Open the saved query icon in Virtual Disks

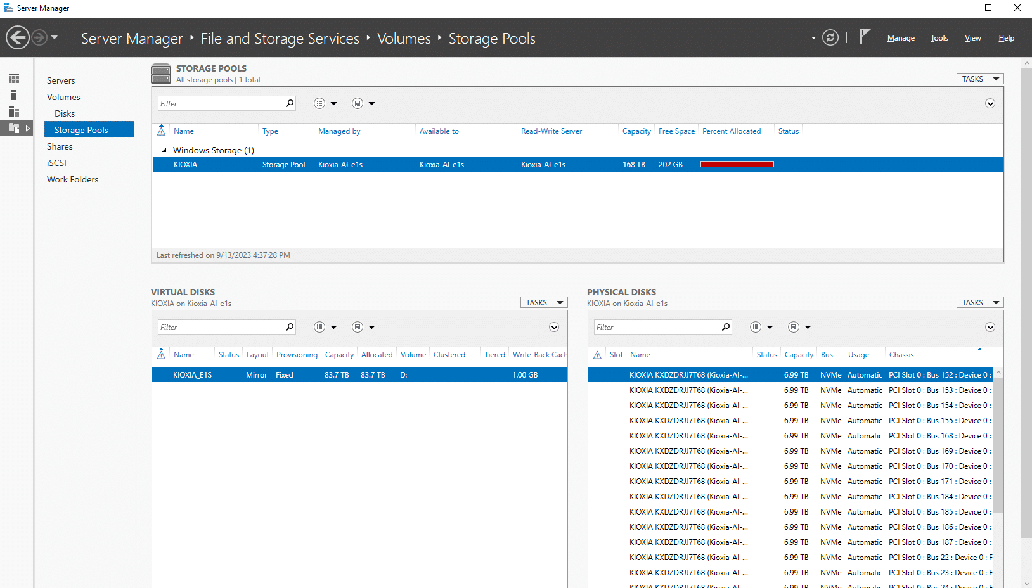point(358,327)
